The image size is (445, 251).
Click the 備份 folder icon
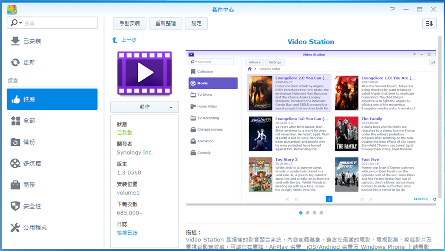point(15,142)
